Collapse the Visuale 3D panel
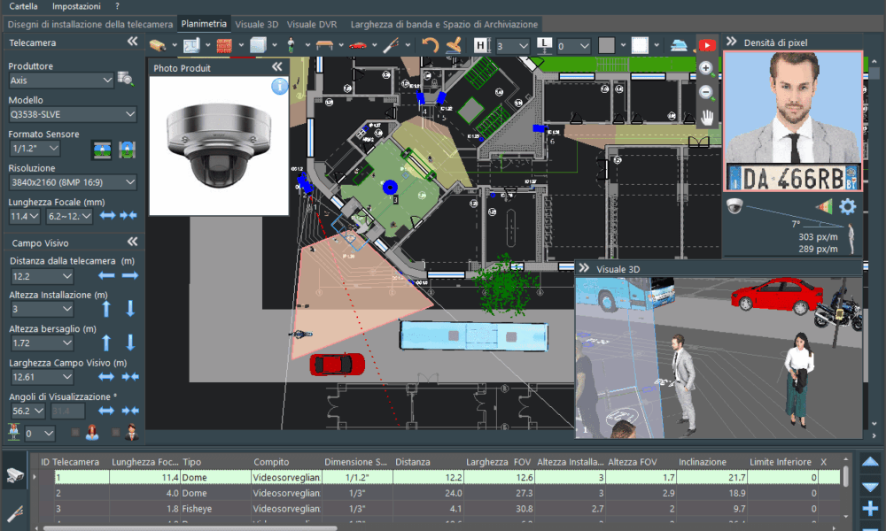The width and height of the screenshot is (886, 531). (584, 268)
